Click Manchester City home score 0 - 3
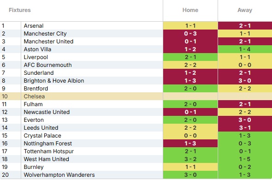The height and width of the screenshot is (180, 272). 190,34
